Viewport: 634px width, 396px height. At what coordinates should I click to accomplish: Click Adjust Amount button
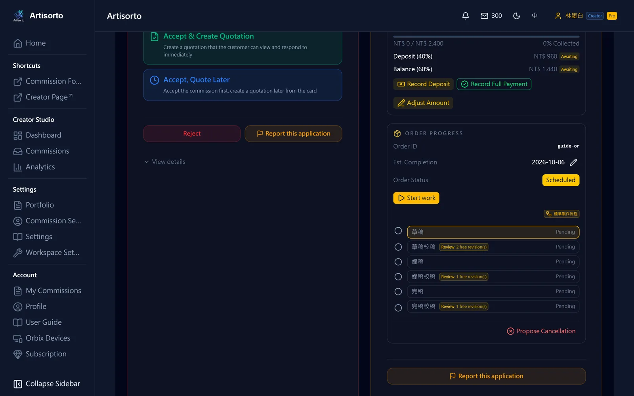point(423,103)
